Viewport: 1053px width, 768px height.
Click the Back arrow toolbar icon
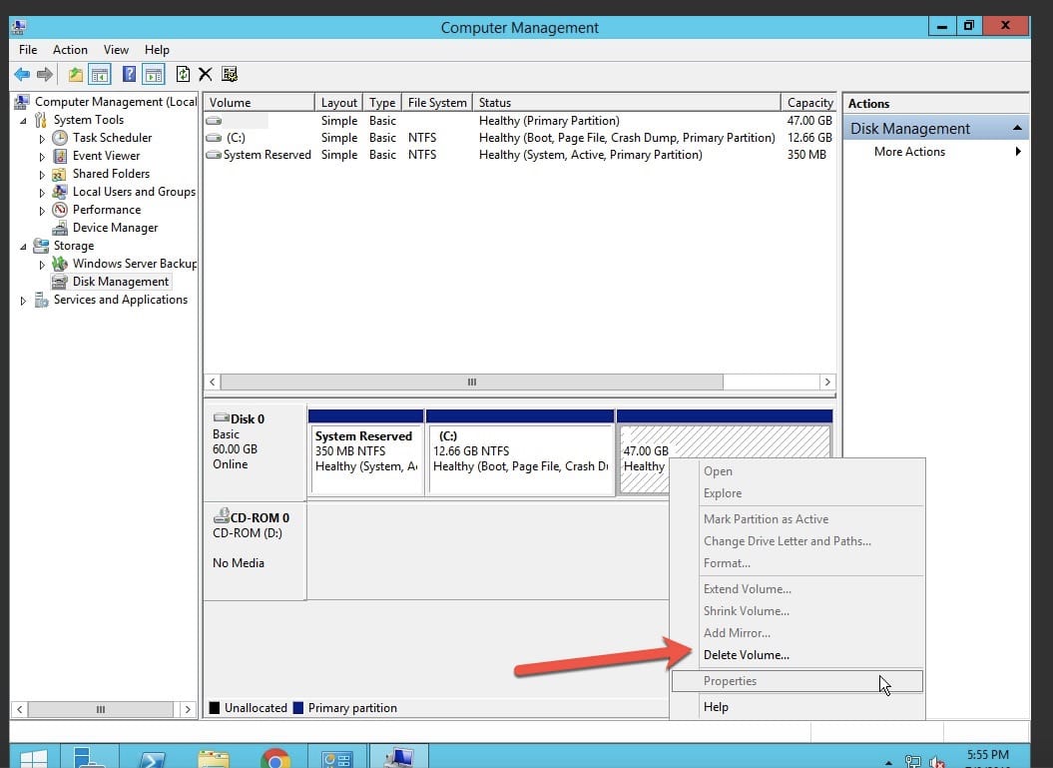click(x=22, y=74)
